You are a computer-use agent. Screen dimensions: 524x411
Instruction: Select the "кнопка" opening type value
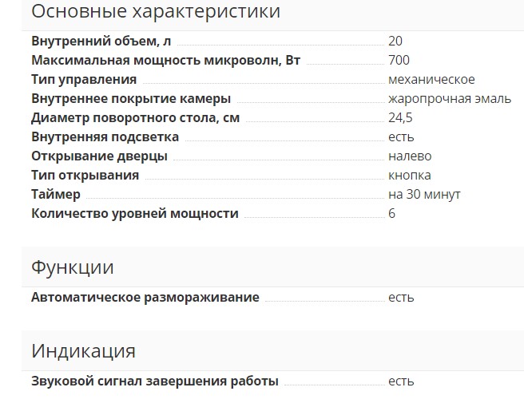tap(410, 176)
